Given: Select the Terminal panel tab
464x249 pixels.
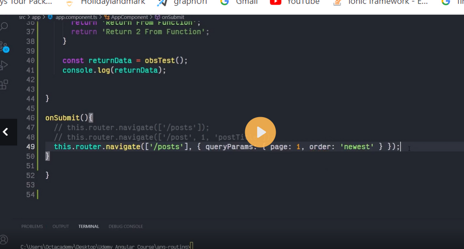Looking at the screenshot, I should pyautogui.click(x=89, y=226).
